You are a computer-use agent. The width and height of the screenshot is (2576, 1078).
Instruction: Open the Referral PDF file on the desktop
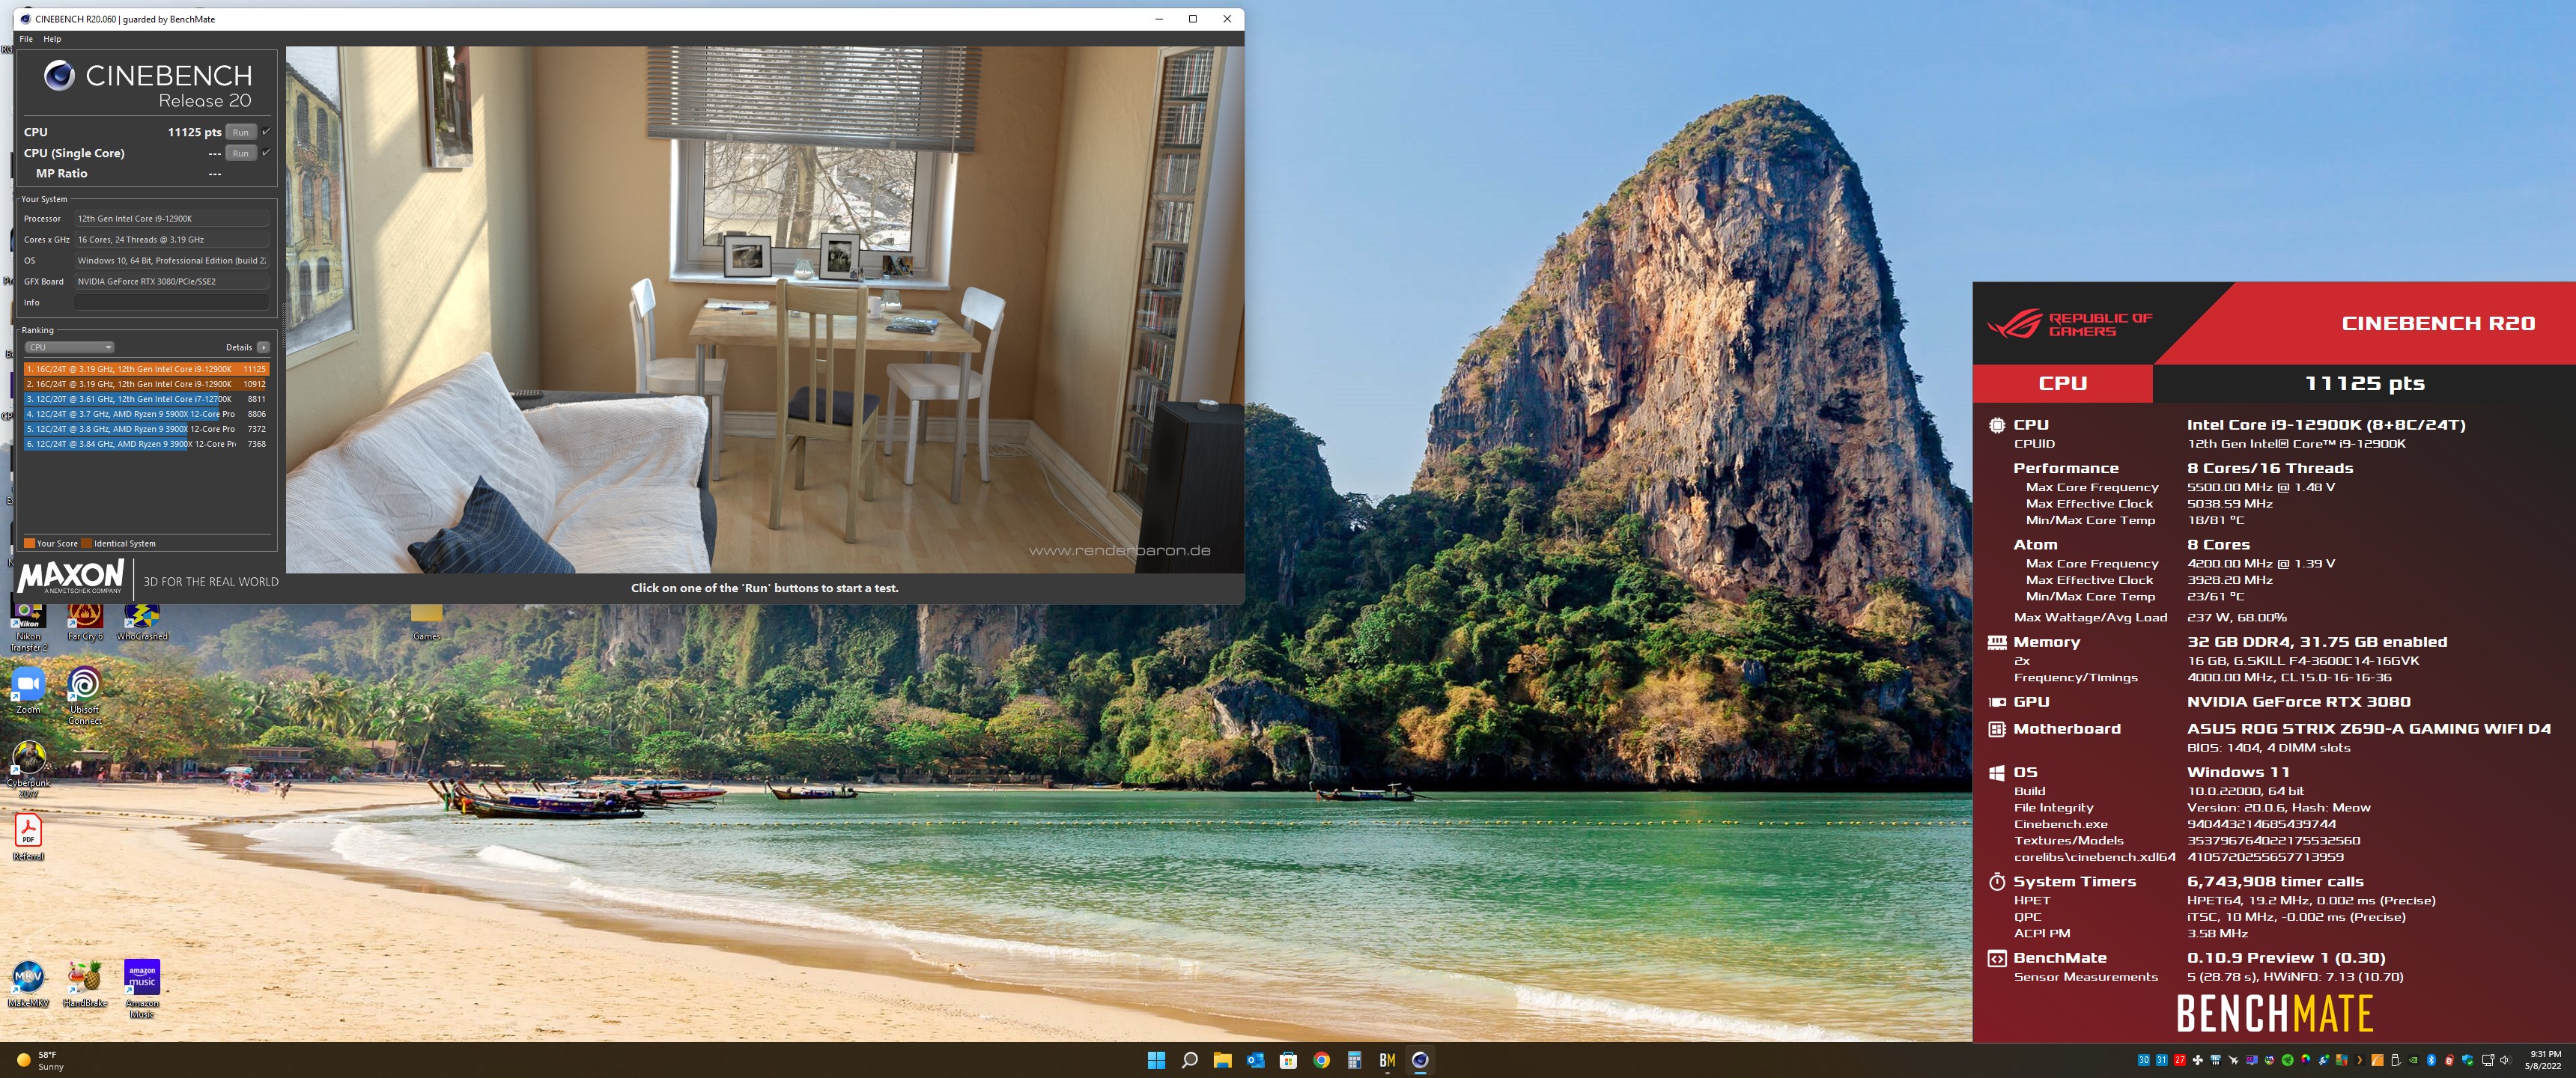(28, 837)
